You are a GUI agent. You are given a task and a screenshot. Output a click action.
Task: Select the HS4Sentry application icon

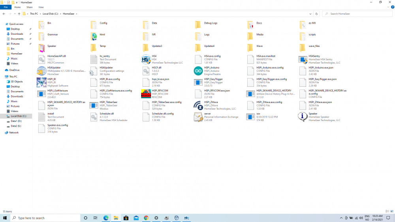pos(303,59)
